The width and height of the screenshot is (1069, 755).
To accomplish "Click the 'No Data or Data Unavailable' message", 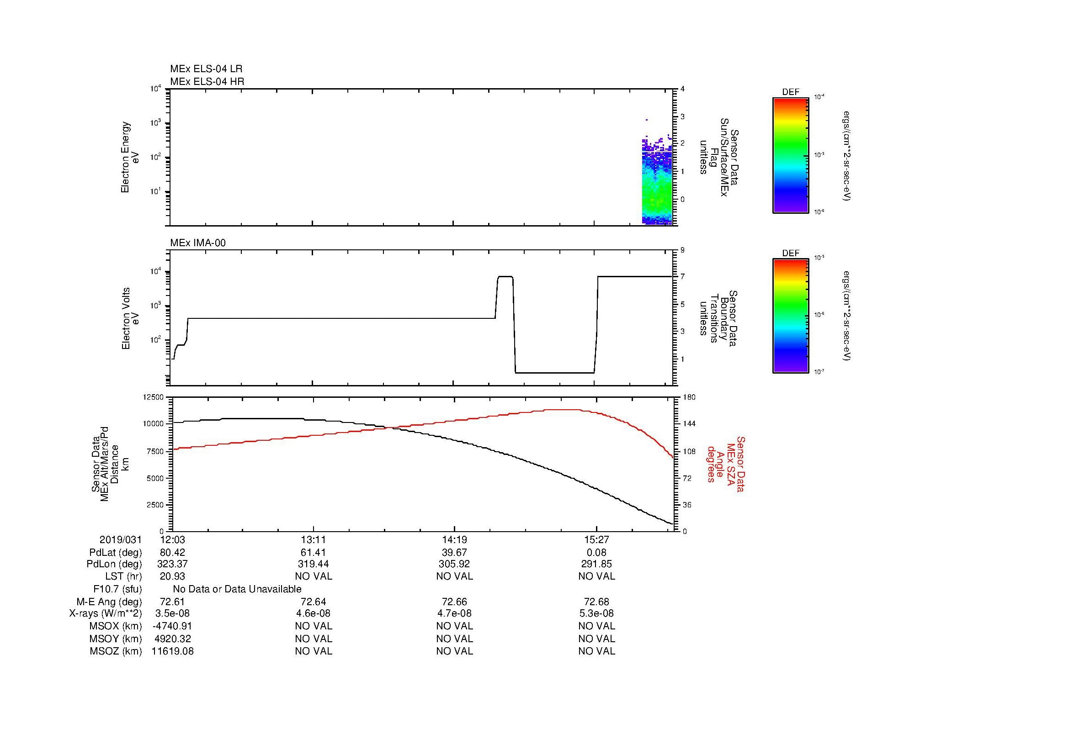I will click(237, 589).
